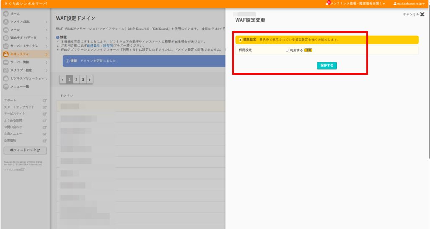
Task: Open the nazi.sakura.ne.jp account dropdown
Action: [x=410, y=3]
